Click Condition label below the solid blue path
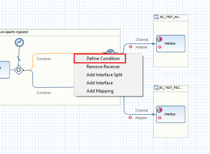Screen dimensions: 210x154 pyautogui.click(x=44, y=93)
